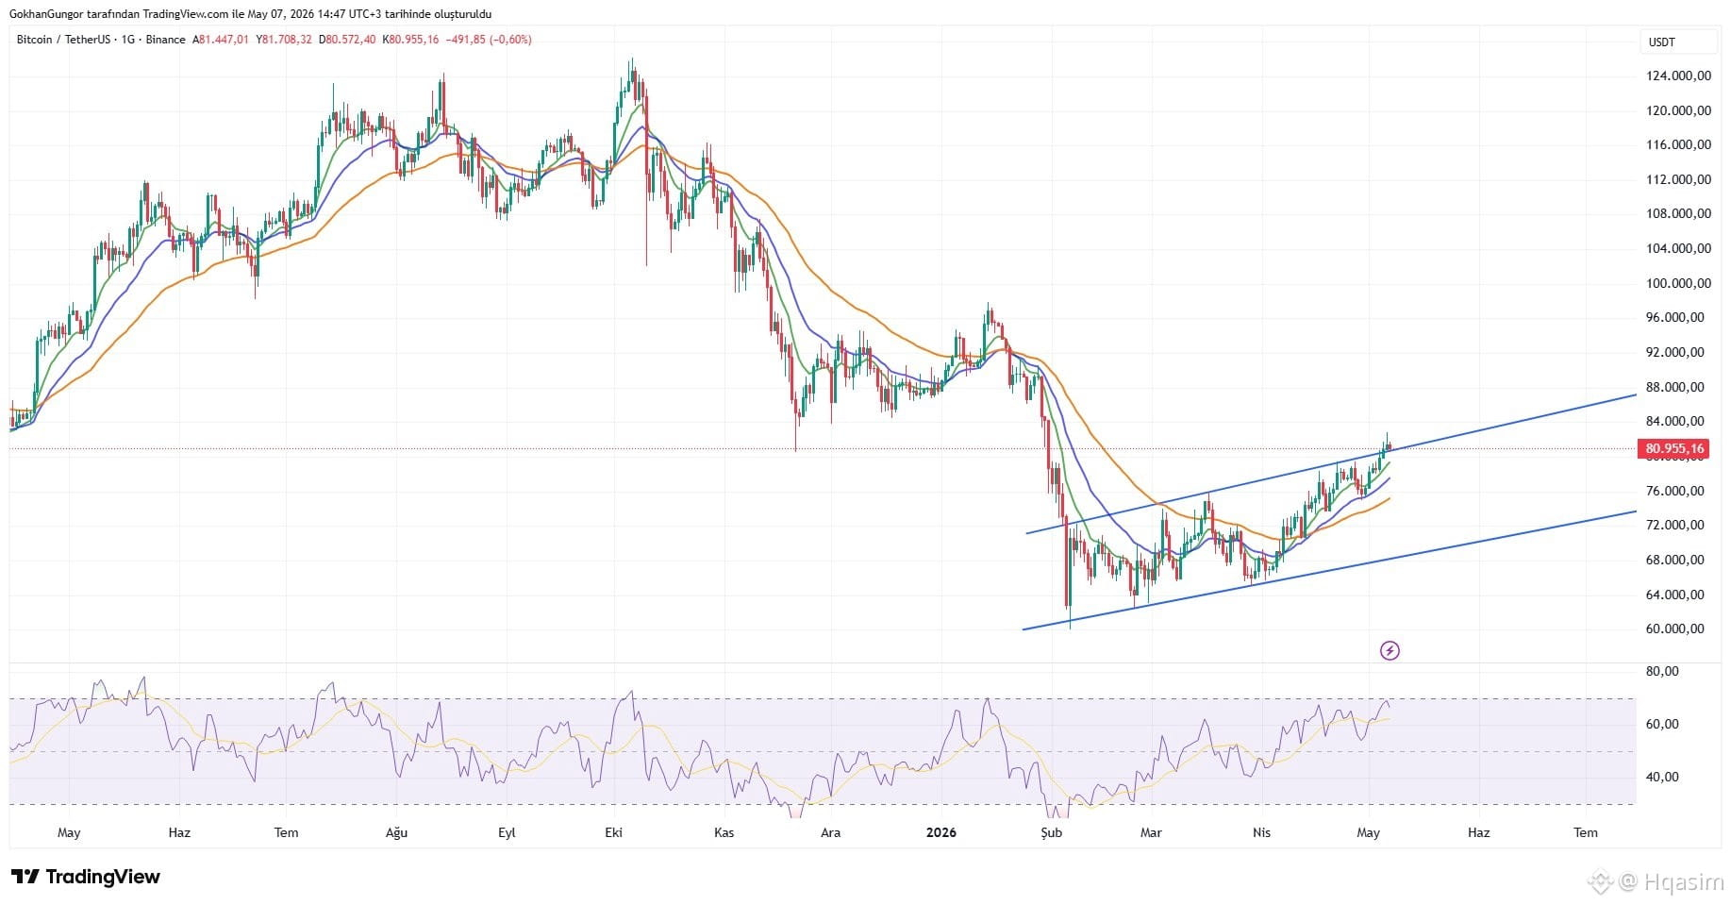Screen dimensions: 1731x905
Task: Click the 124.000,00 price axis label
Action: tap(1679, 75)
